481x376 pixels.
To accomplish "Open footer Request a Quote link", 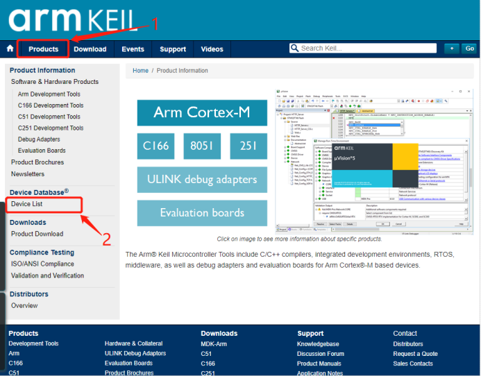I will tap(415, 354).
